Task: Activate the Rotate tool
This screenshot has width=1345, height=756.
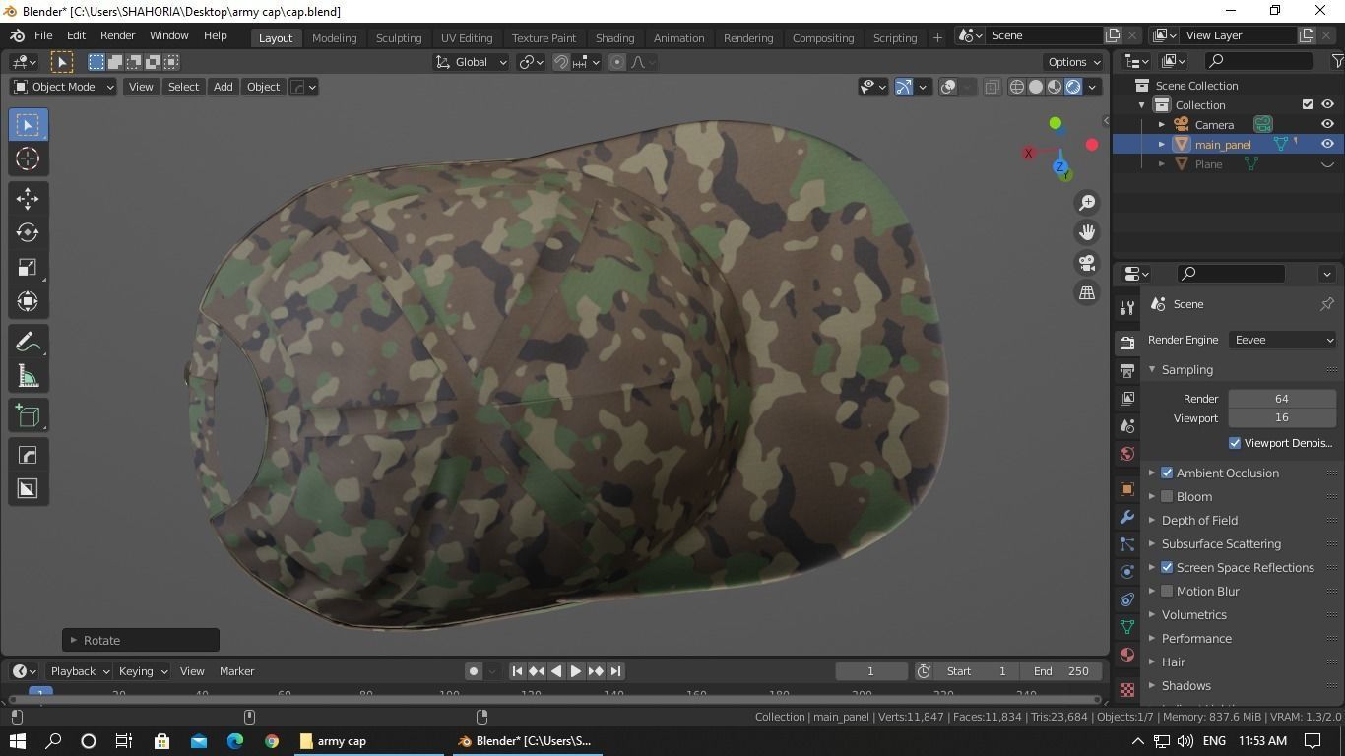Action: tap(28, 232)
